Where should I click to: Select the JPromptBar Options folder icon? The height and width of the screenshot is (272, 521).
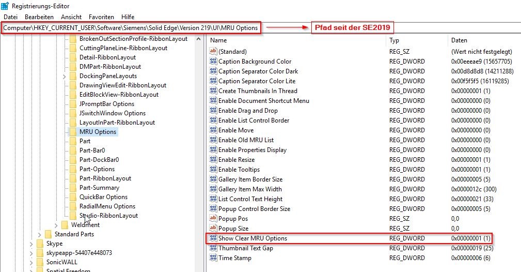73,104
